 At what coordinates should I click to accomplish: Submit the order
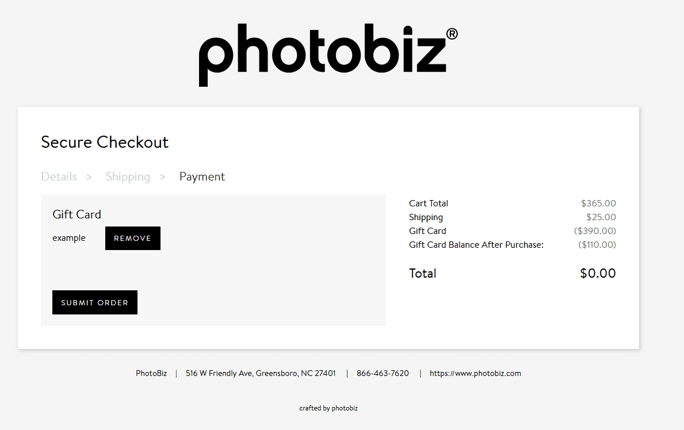tap(94, 302)
